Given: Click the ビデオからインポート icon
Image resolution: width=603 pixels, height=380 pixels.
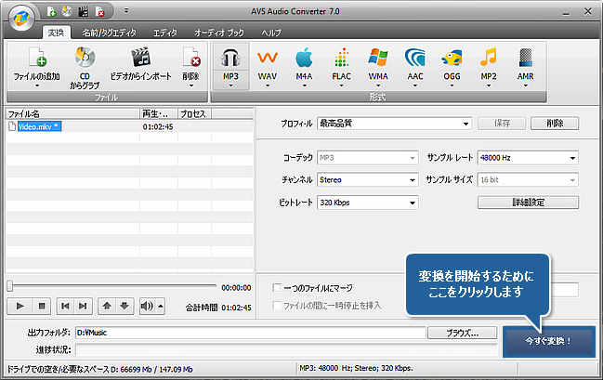Looking at the screenshot, I should point(140,58).
